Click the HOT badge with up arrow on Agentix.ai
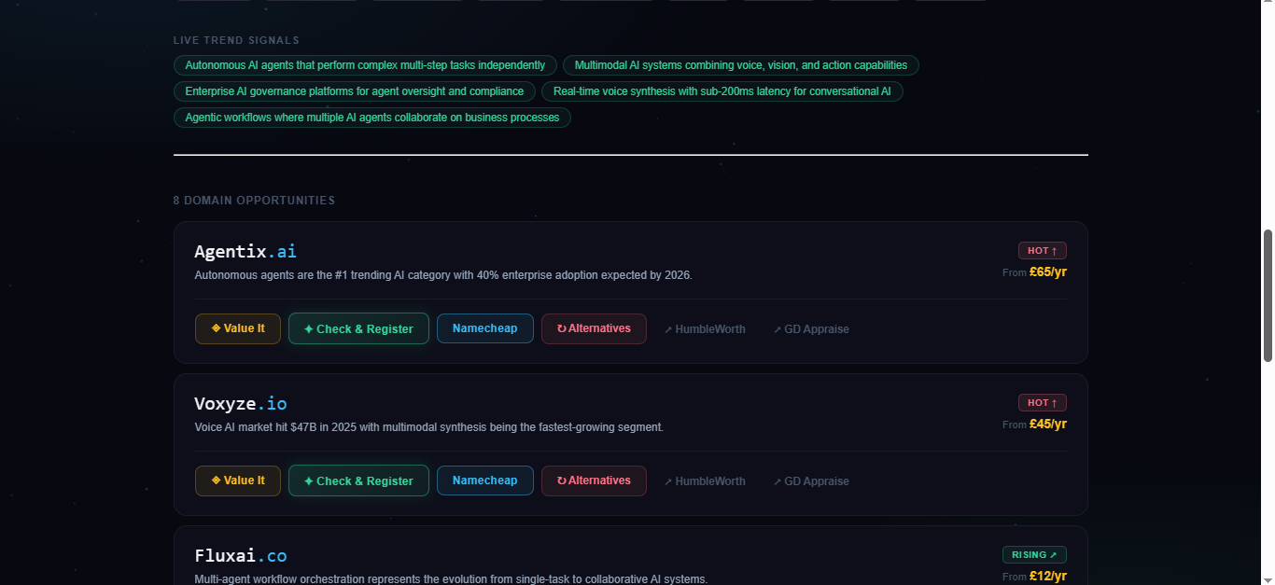Viewport: 1275px width, 585px height. (1042, 250)
